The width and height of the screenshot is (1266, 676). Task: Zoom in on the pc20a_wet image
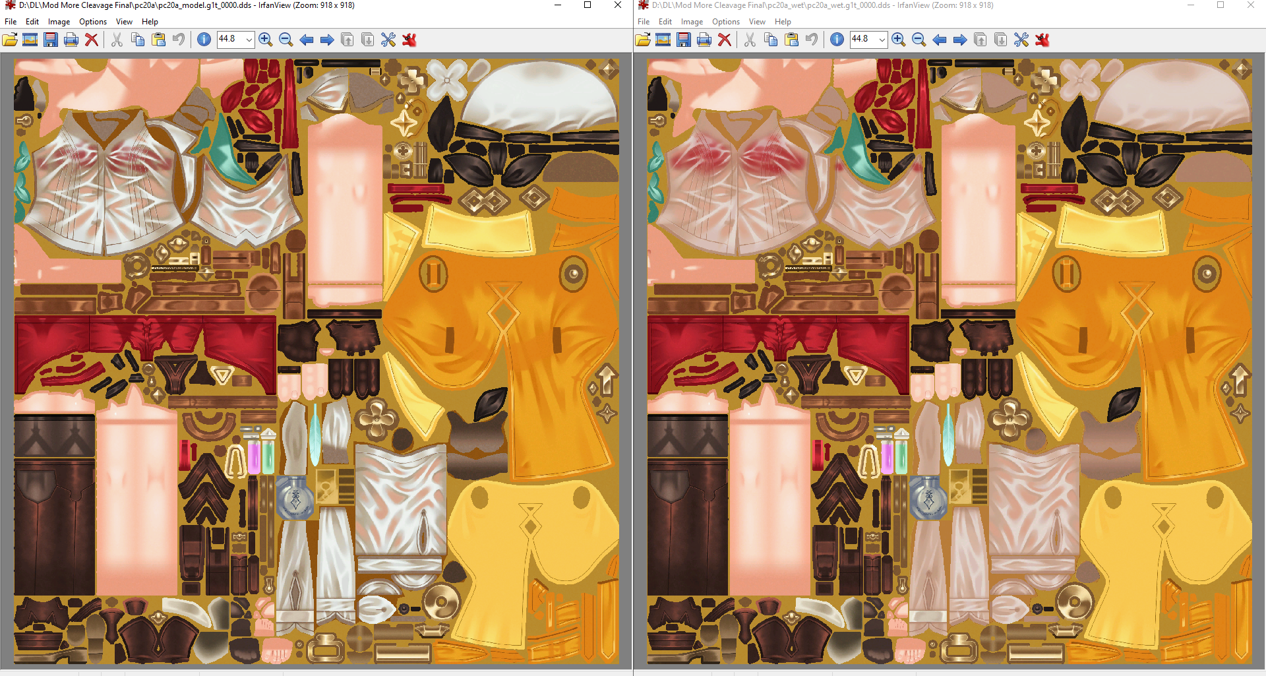(x=899, y=40)
